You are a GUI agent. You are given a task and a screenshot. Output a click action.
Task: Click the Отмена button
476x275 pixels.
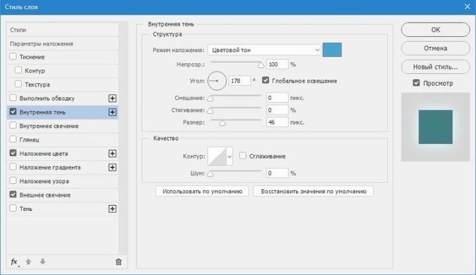tap(435, 48)
